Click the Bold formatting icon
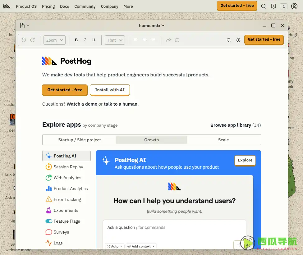The width and height of the screenshot is (303, 255). click(x=76, y=40)
